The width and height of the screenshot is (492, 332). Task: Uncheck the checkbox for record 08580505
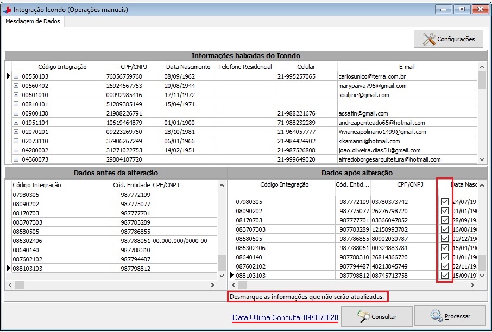[445, 239]
